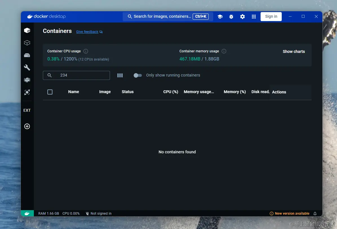
Task: Sort by Memory usage column header
Action: 199,92
